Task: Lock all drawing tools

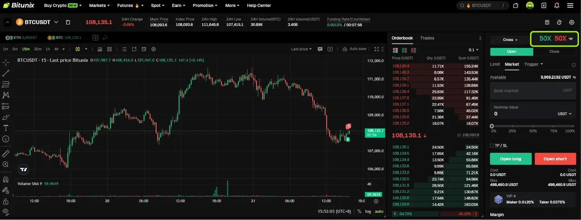Action: pyautogui.click(x=6, y=201)
